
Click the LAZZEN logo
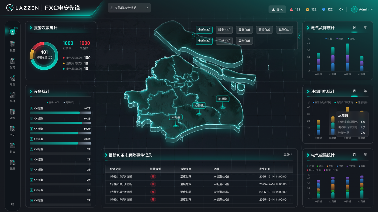click(22, 8)
